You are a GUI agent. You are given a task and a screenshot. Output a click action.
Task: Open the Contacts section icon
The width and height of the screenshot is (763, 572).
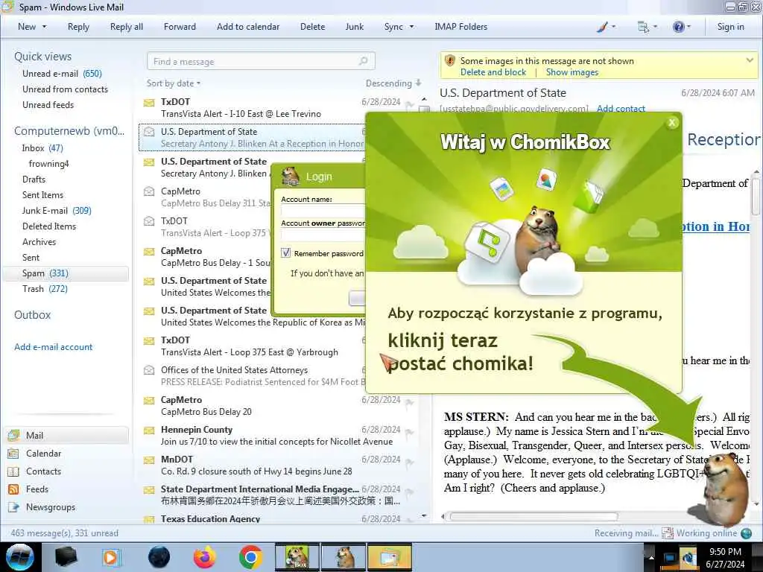click(13, 471)
